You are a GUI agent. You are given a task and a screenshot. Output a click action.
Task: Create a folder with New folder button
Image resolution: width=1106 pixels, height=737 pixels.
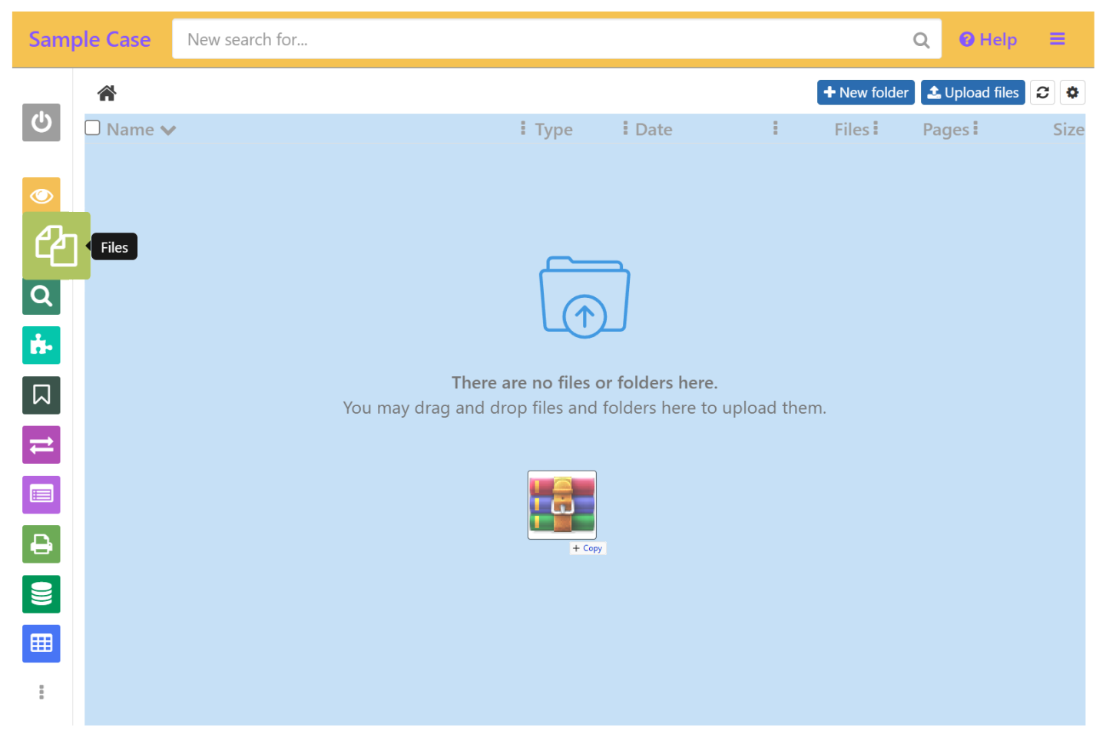pos(866,92)
